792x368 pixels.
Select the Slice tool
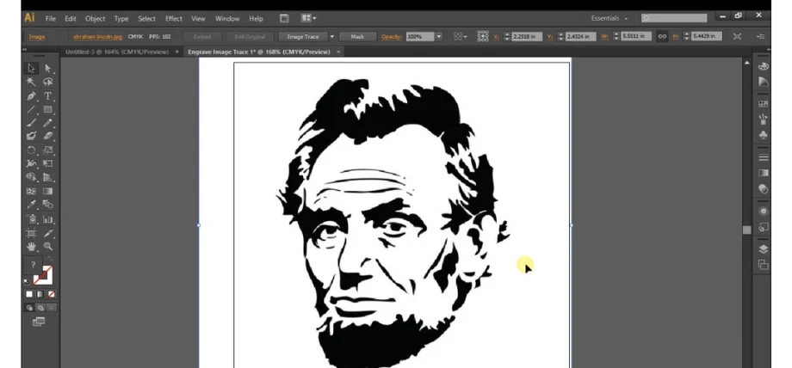pos(48,233)
